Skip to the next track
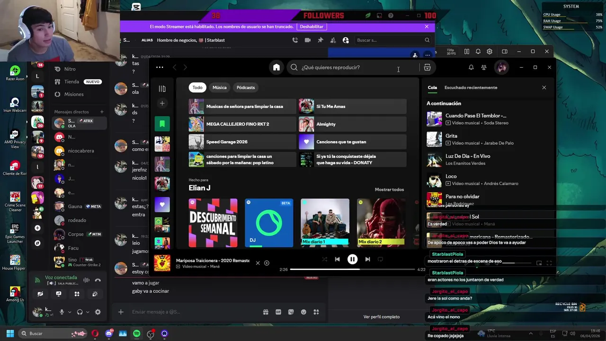Screen dimensions: 606x341 [x=367, y=260]
